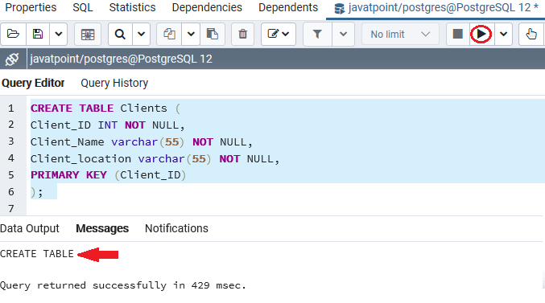
Task: Click the PRIMARY KEY (Client_ID) line
Action: pyautogui.click(x=109, y=175)
